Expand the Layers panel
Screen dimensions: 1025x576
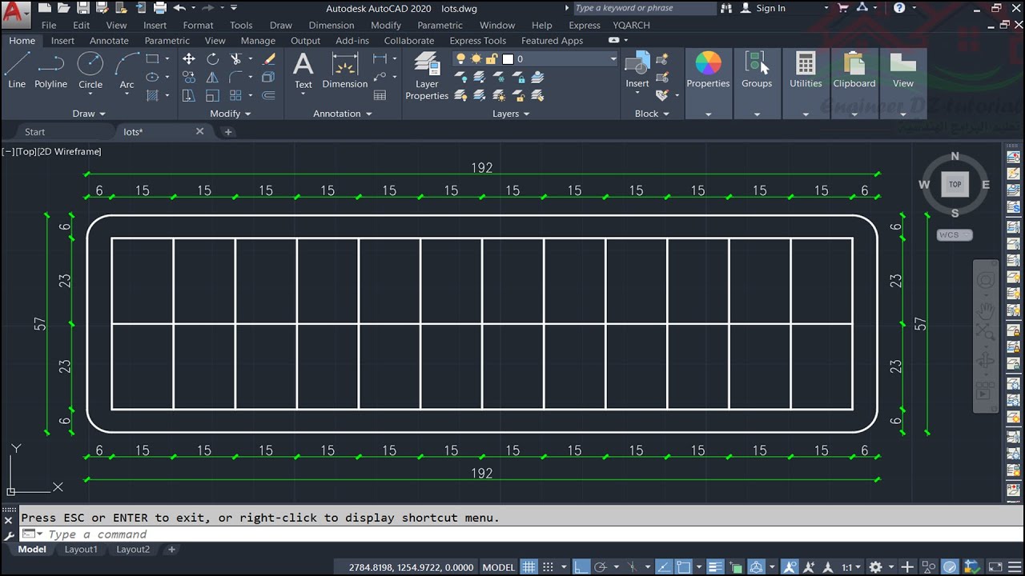[x=511, y=114]
